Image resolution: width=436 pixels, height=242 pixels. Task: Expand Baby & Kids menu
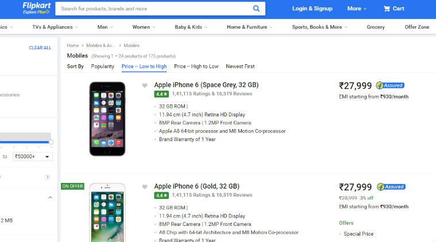tap(191, 27)
